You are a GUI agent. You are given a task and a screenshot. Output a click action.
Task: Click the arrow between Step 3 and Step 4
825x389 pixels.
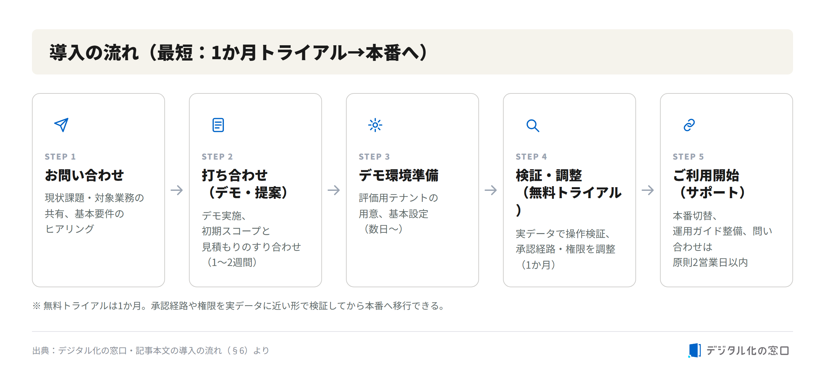[x=491, y=190]
